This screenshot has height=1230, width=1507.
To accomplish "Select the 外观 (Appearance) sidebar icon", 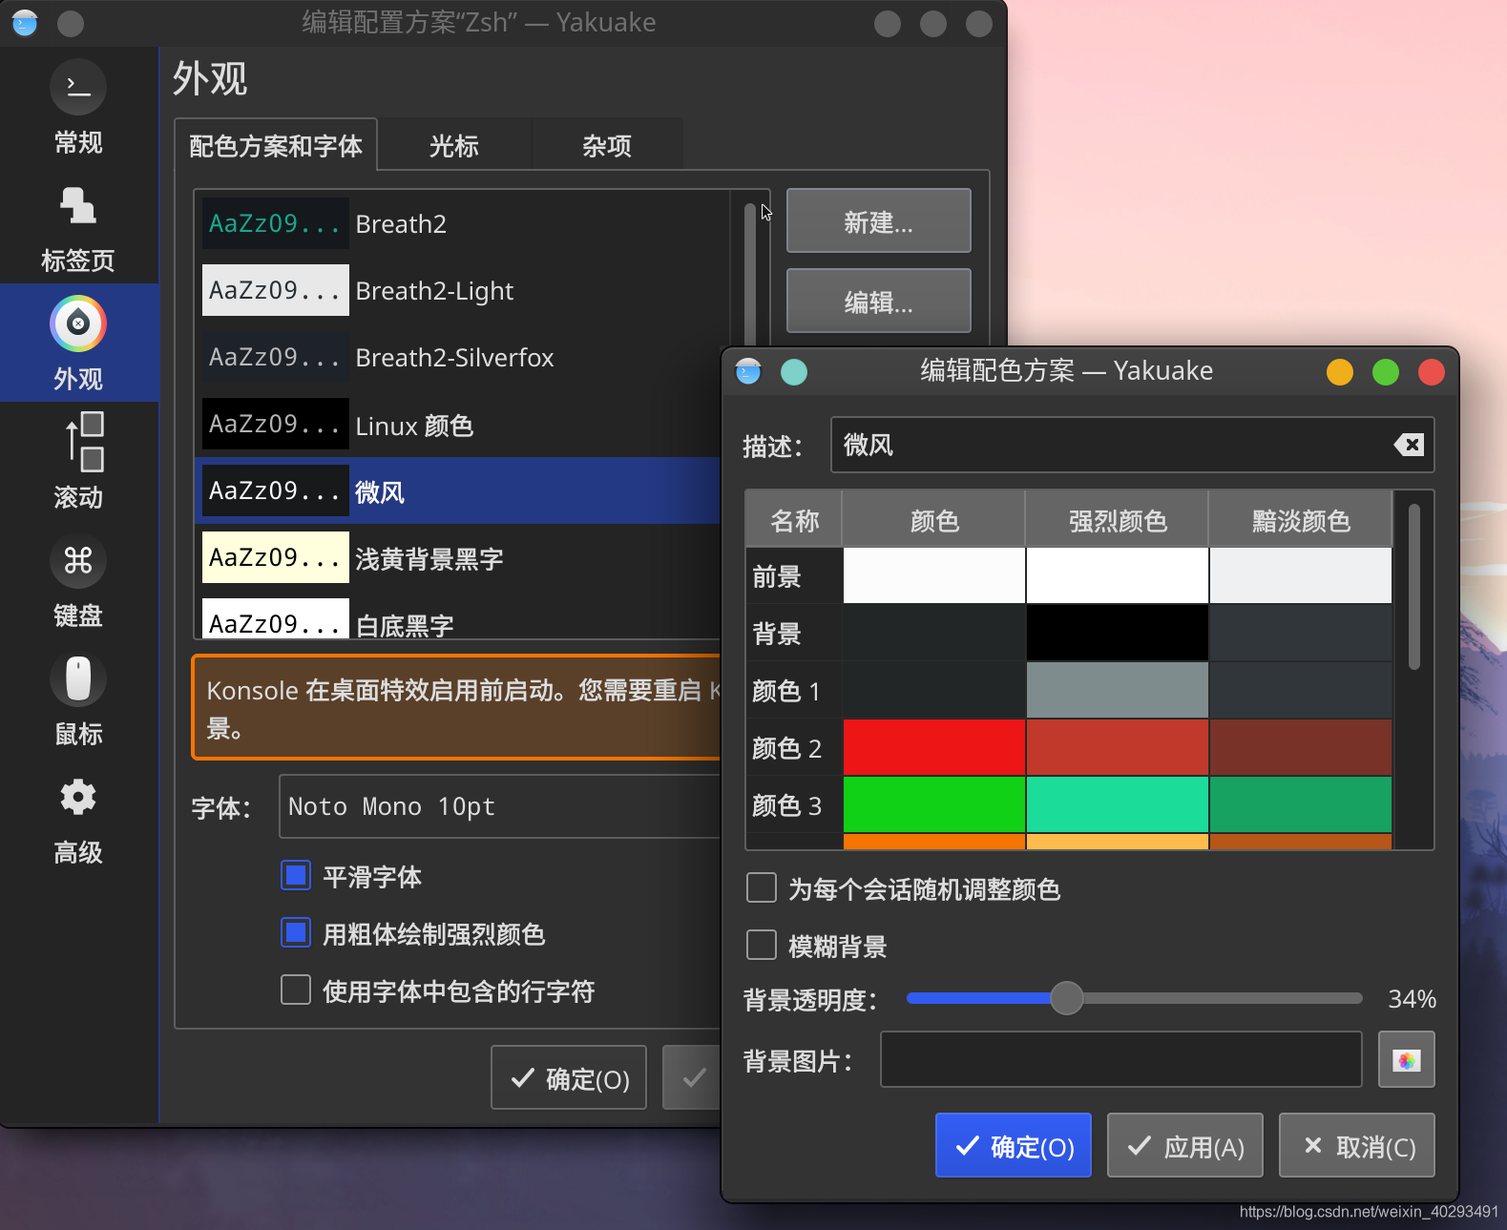I will point(78,324).
